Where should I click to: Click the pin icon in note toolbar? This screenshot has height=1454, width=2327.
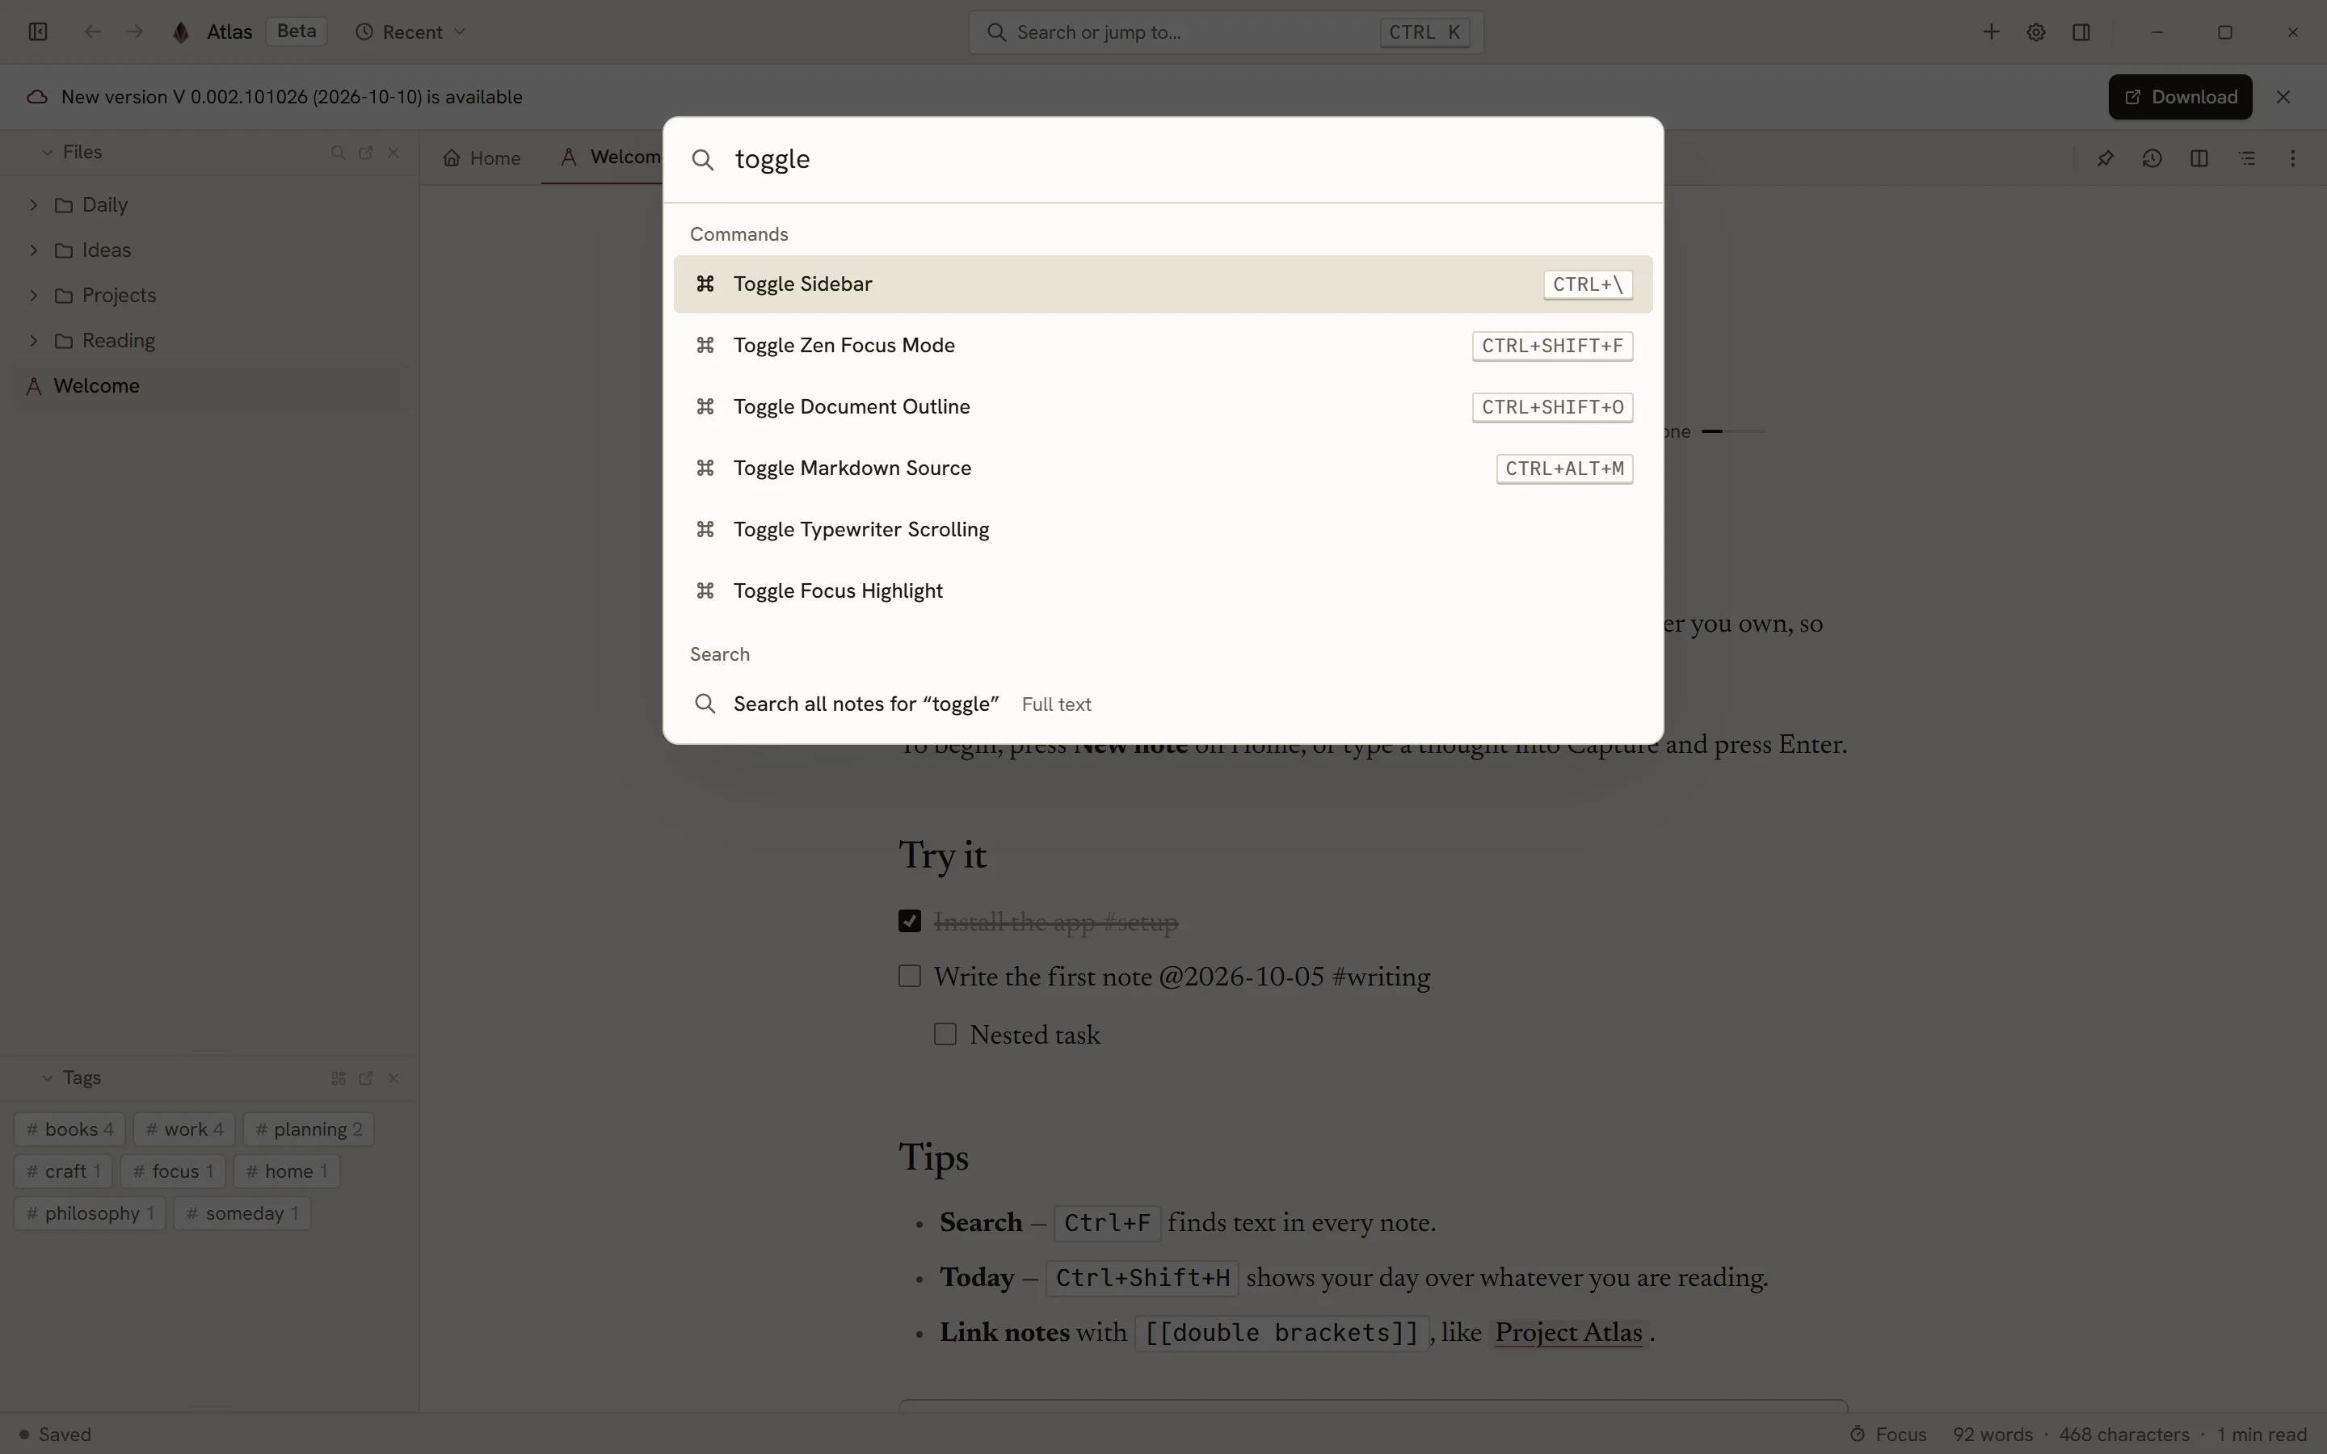2105,158
